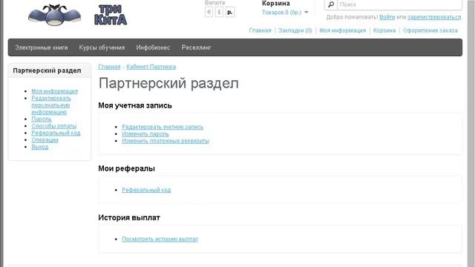Click the "Моя учетная запись" heading
Image resolution: width=475 pixels, height=267 pixels.
tap(135, 105)
